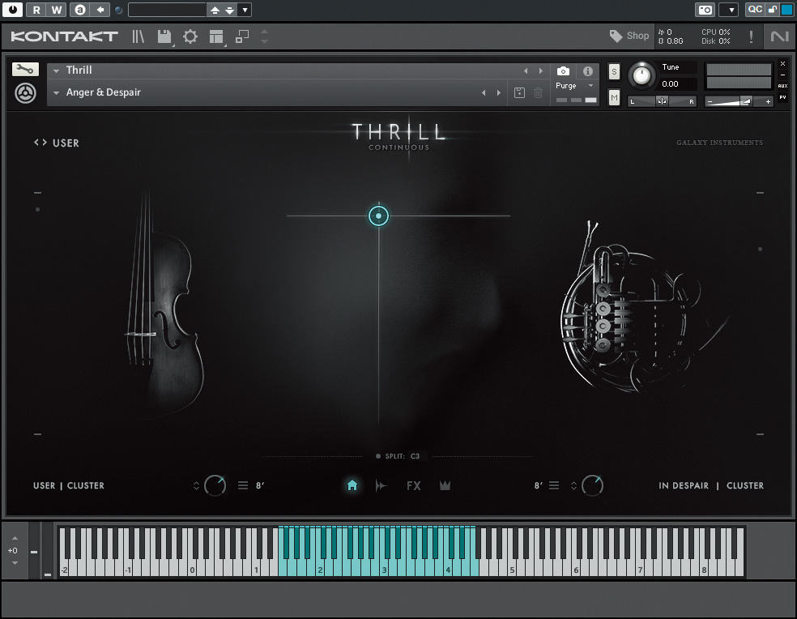The height and width of the screenshot is (619, 797).
Task: Go to previous instrument arrow beside Thrill
Action: click(x=526, y=70)
